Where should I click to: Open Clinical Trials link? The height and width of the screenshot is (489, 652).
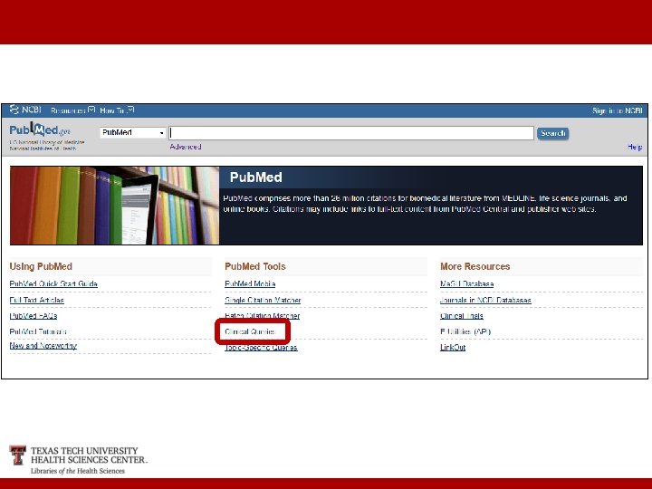pos(462,316)
